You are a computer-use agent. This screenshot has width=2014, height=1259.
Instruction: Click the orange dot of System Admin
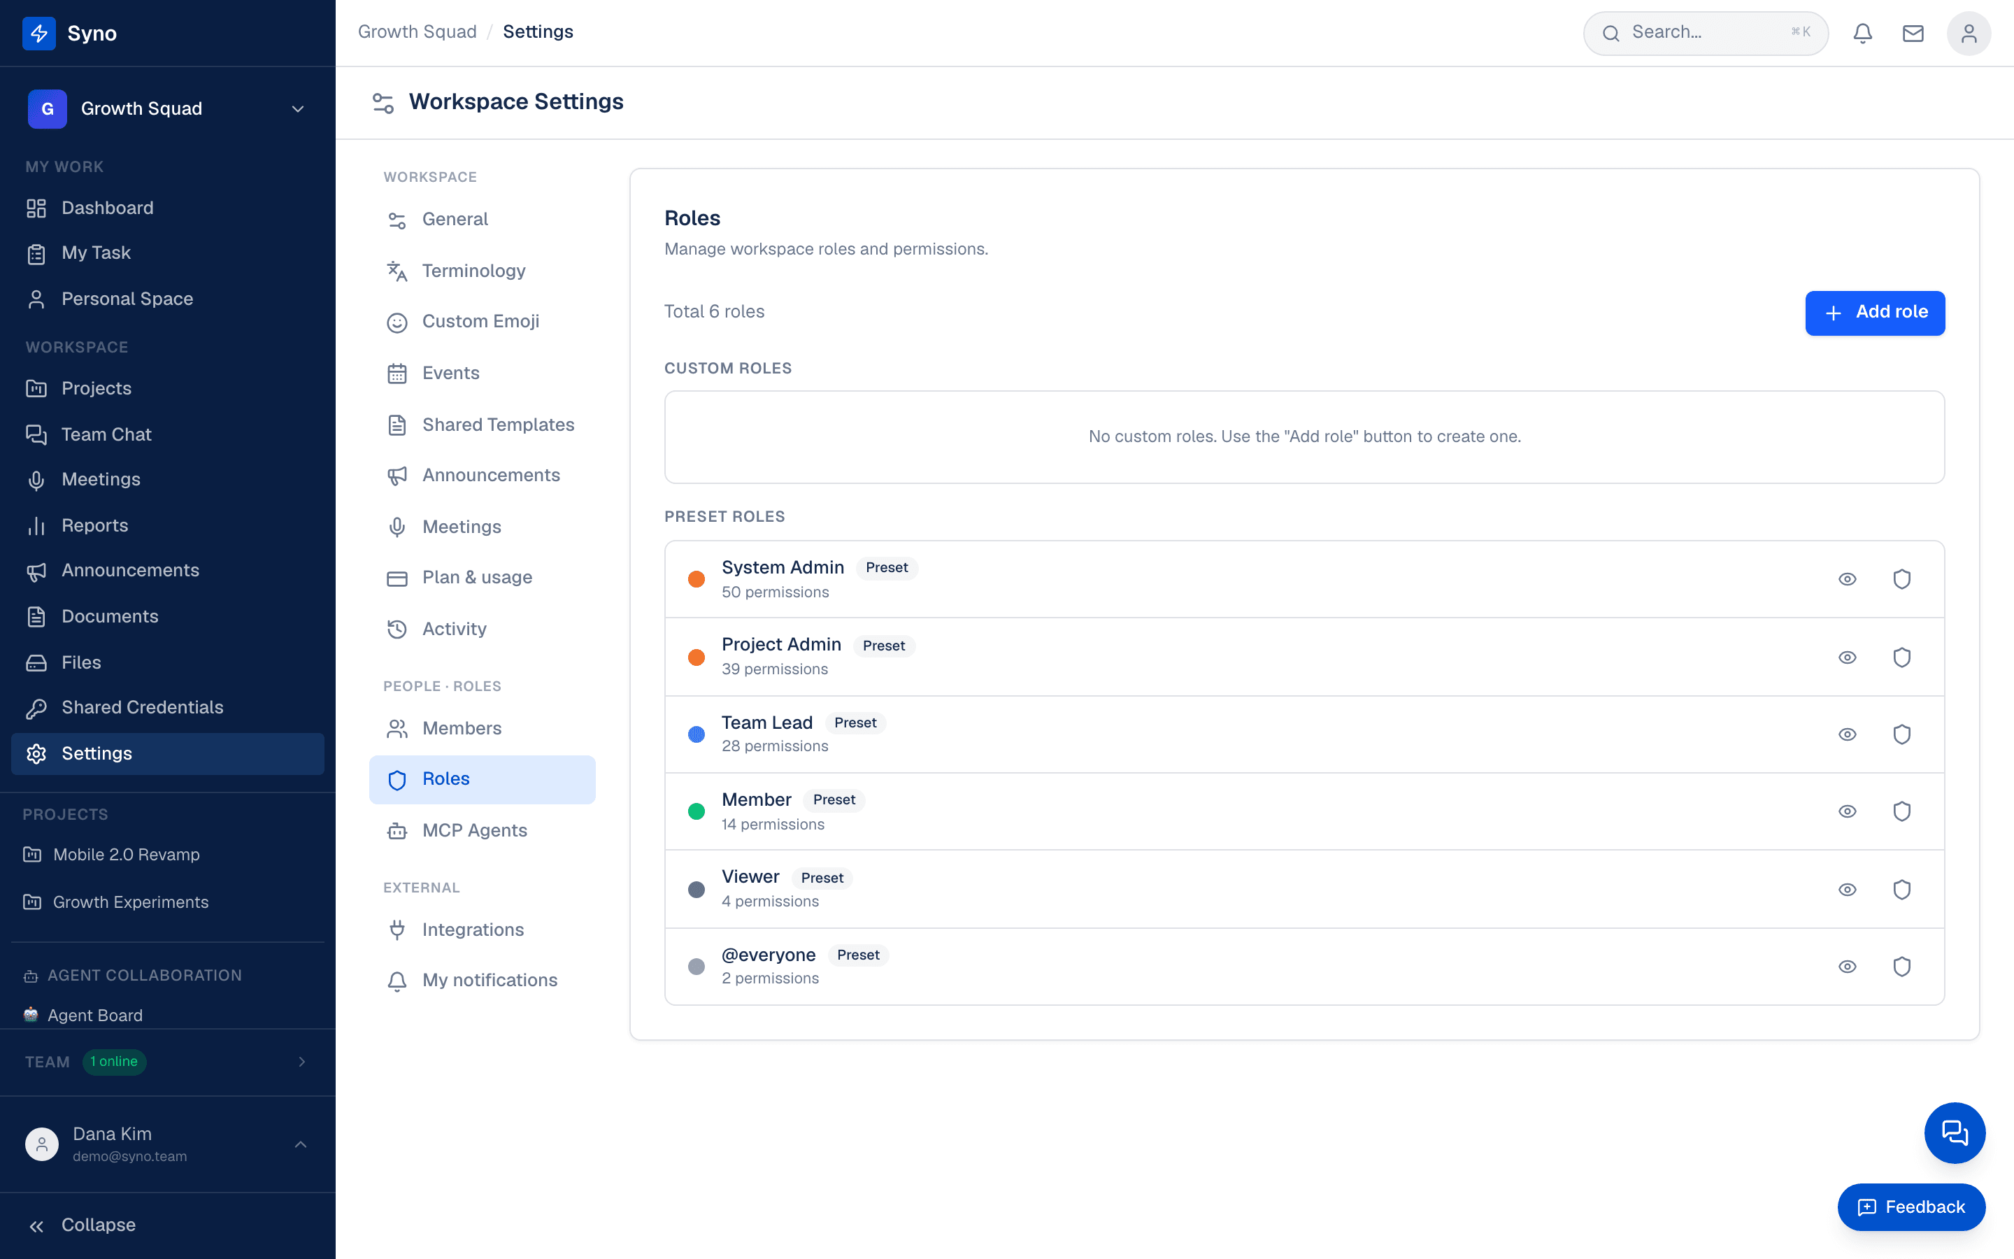[x=696, y=578]
